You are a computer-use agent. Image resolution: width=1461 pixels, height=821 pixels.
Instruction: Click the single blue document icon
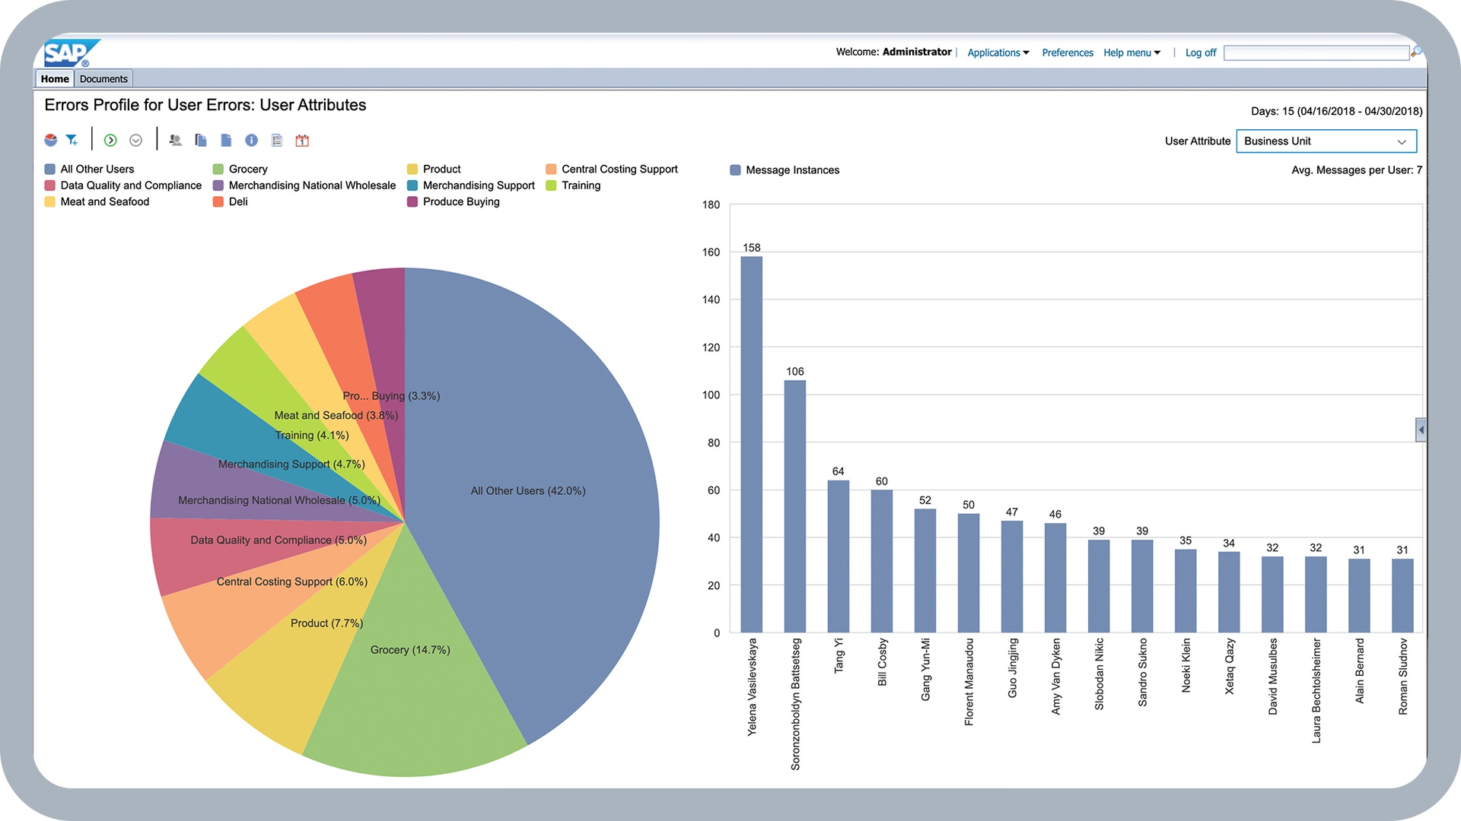pyautogui.click(x=226, y=140)
